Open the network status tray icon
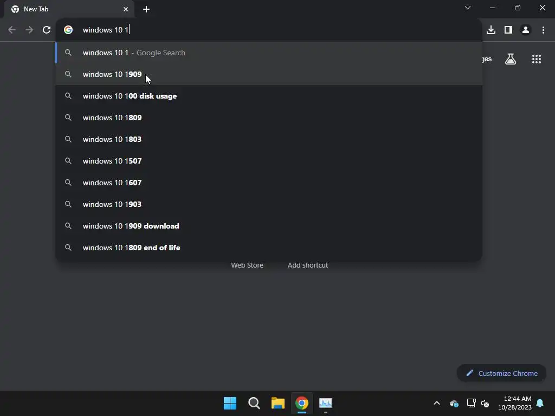Viewport: 555px width, 416px height. click(471, 403)
